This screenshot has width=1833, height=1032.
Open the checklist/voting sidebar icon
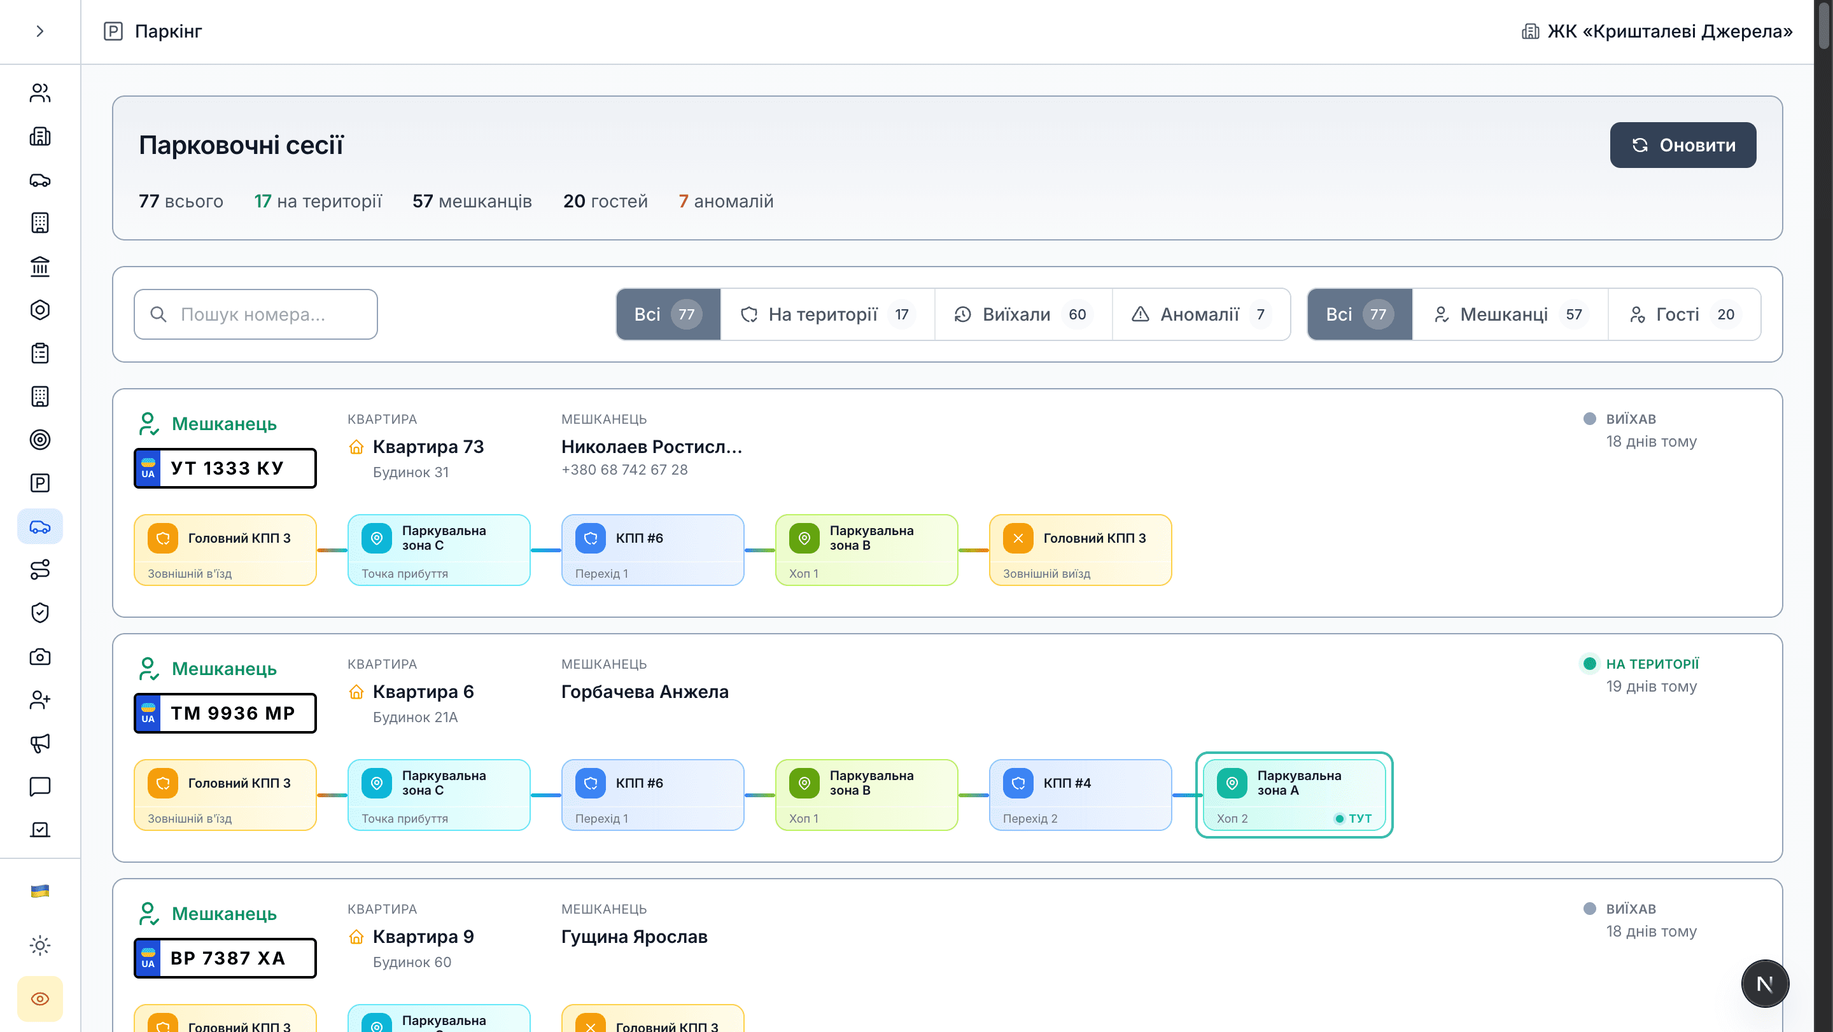pos(40,830)
